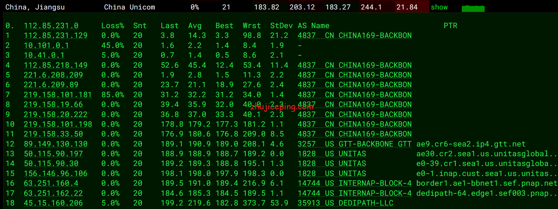Click PTR 'ae9.cr6-sea2.ip4.gtt.net'
The height and width of the screenshot is (209, 558).
pyautogui.click(x=471, y=144)
